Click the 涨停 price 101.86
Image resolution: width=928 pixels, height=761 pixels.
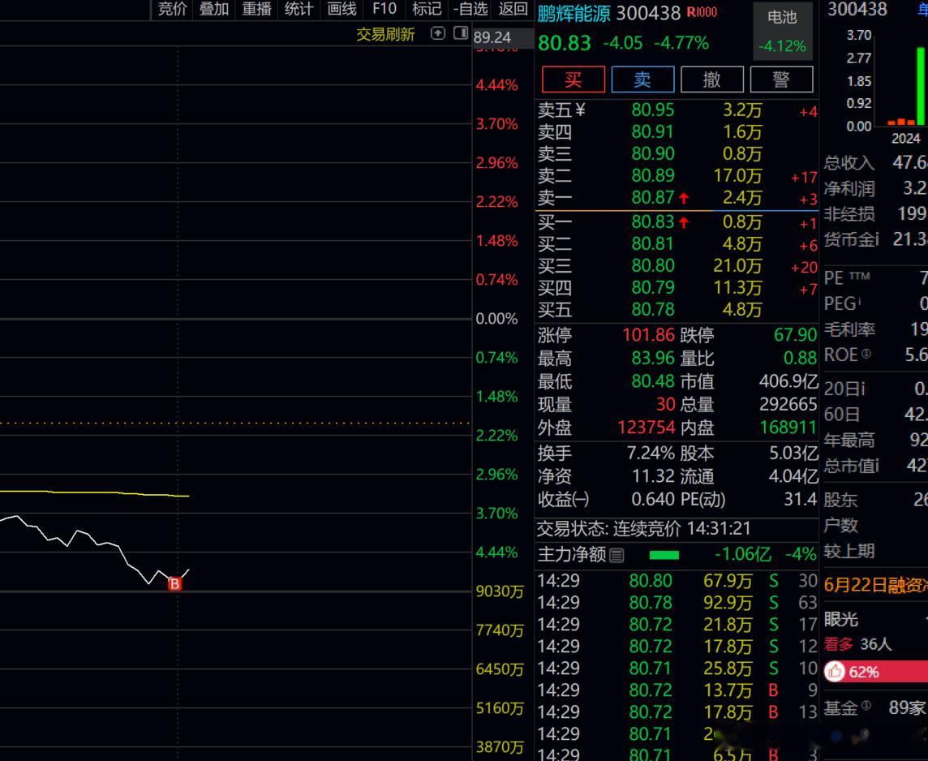[648, 335]
